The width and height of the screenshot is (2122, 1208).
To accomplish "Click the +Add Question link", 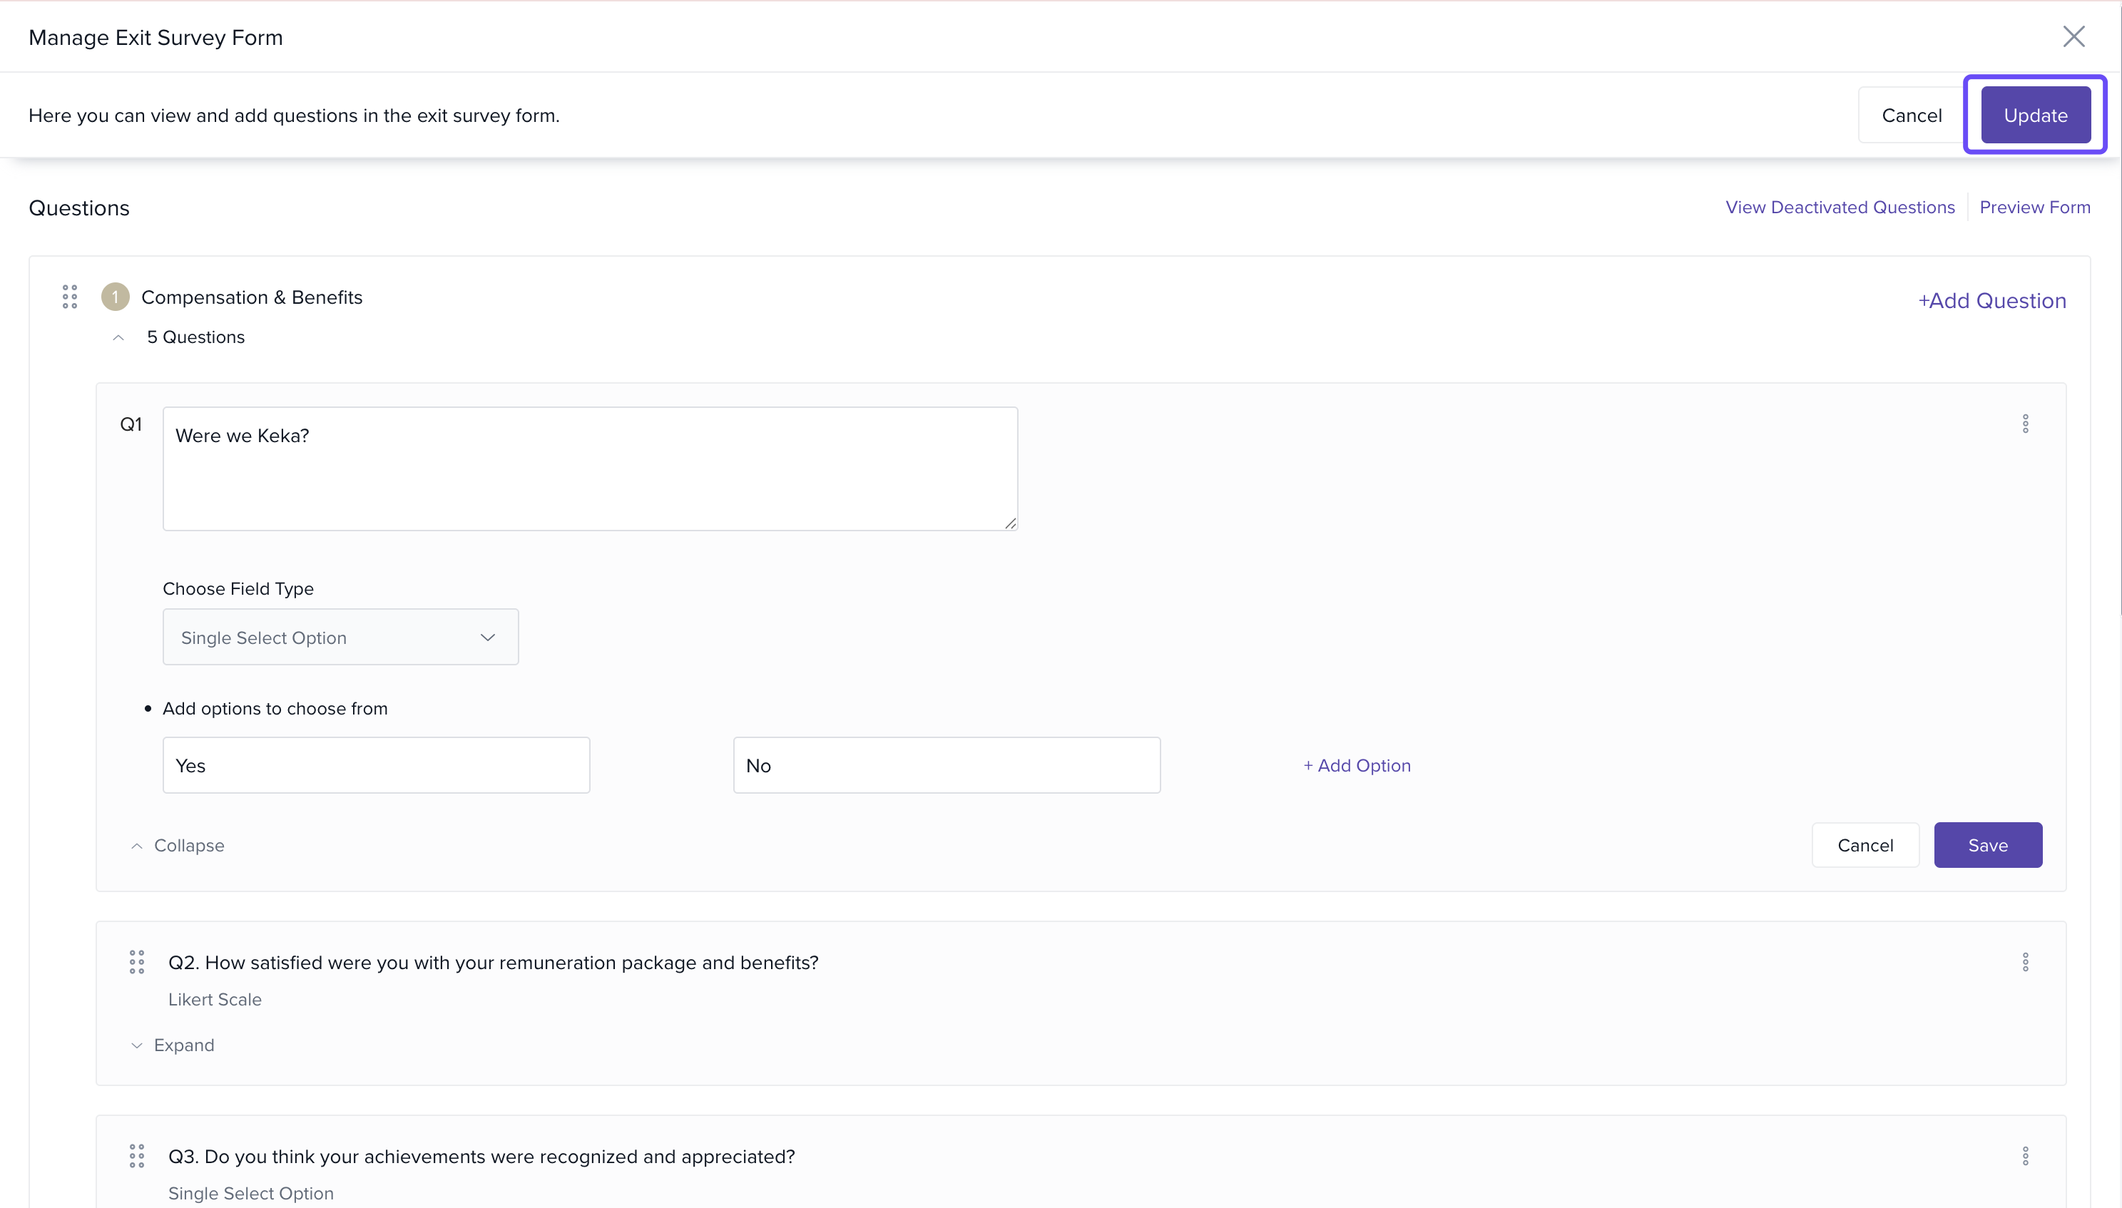I will [1991, 301].
